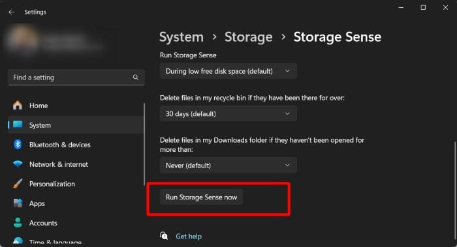
Task: Click the Apps icon in the sidebar
Action: pyautogui.click(x=18, y=203)
